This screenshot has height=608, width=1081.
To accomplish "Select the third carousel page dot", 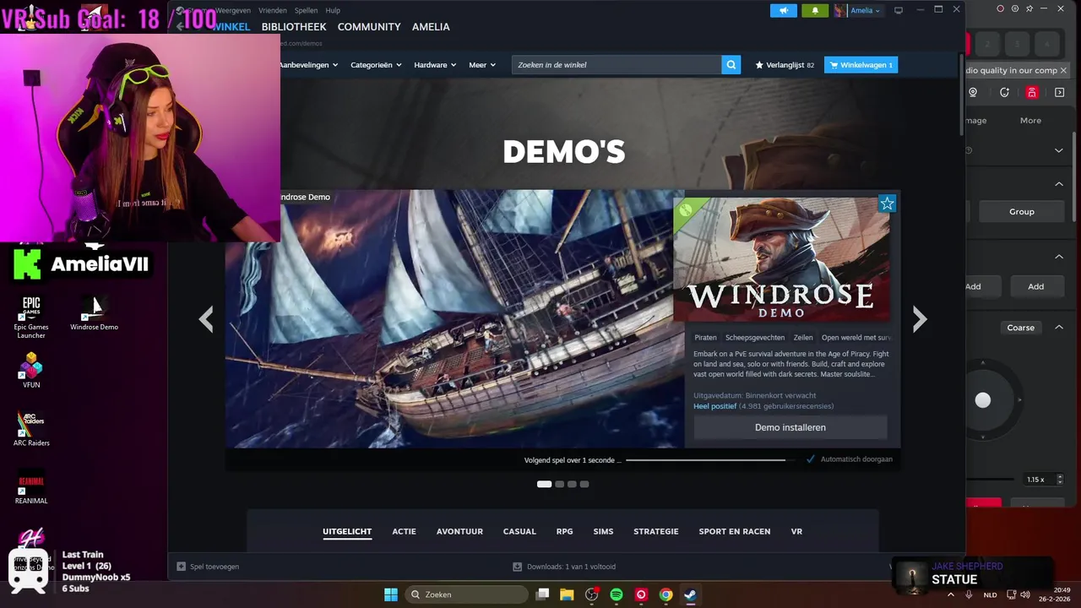I will [x=572, y=484].
